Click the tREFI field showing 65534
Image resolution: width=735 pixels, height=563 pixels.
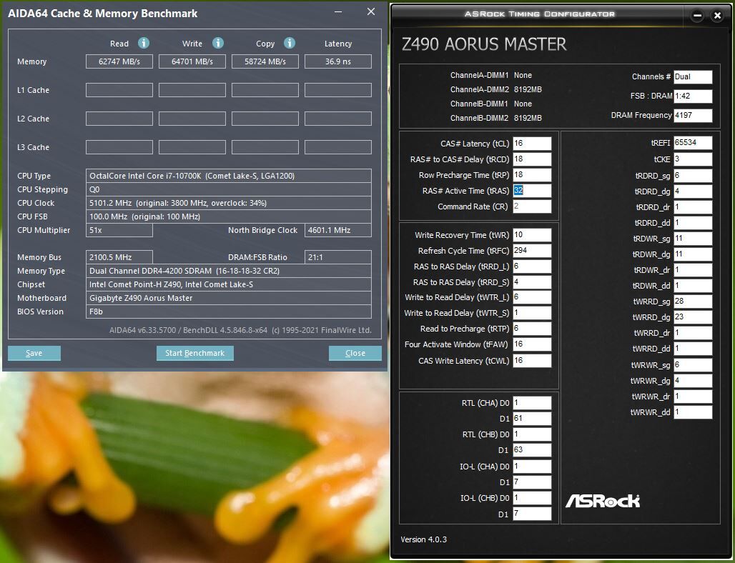(693, 143)
